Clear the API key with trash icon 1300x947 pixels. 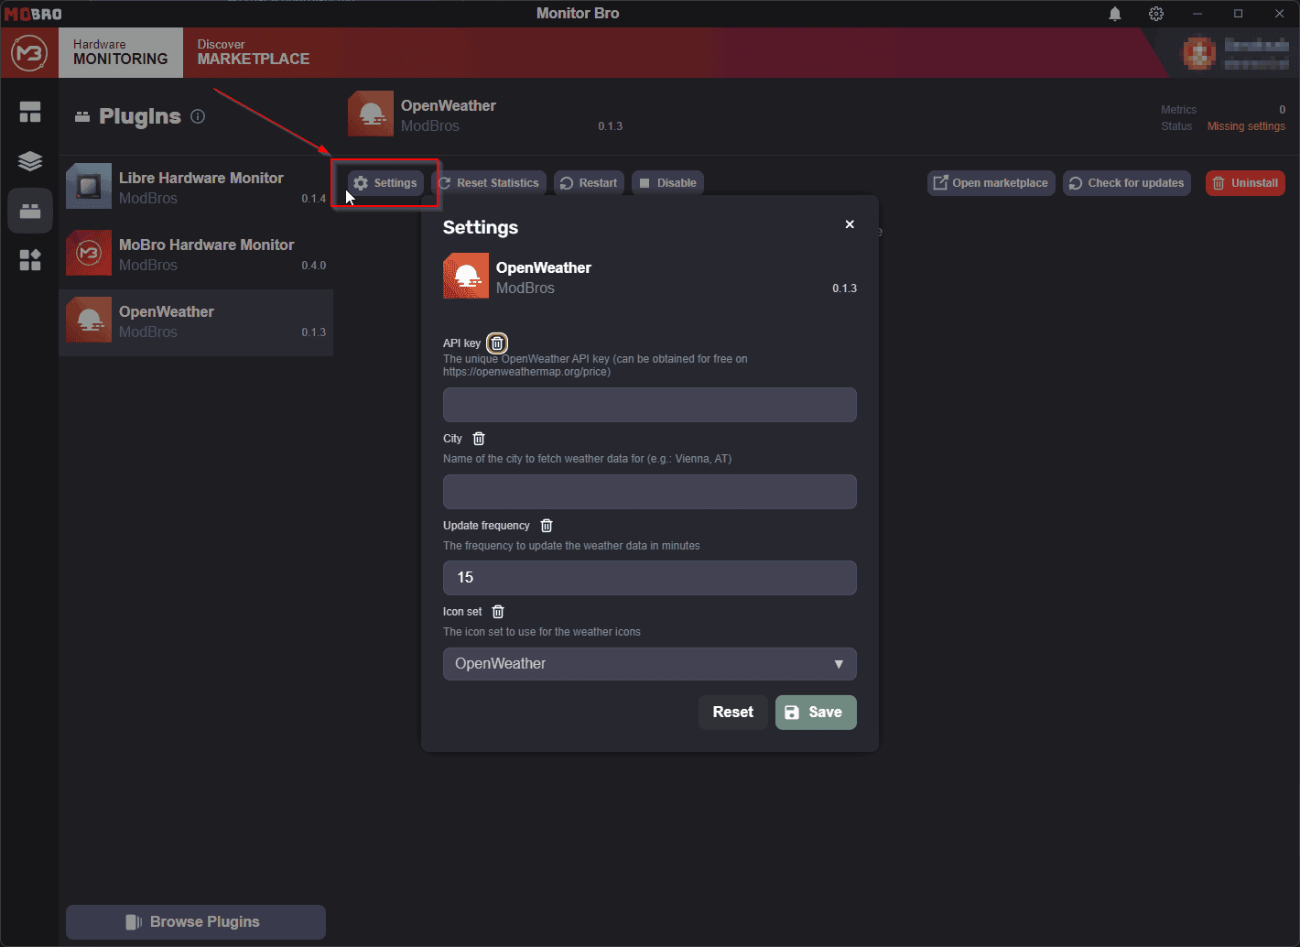(497, 343)
